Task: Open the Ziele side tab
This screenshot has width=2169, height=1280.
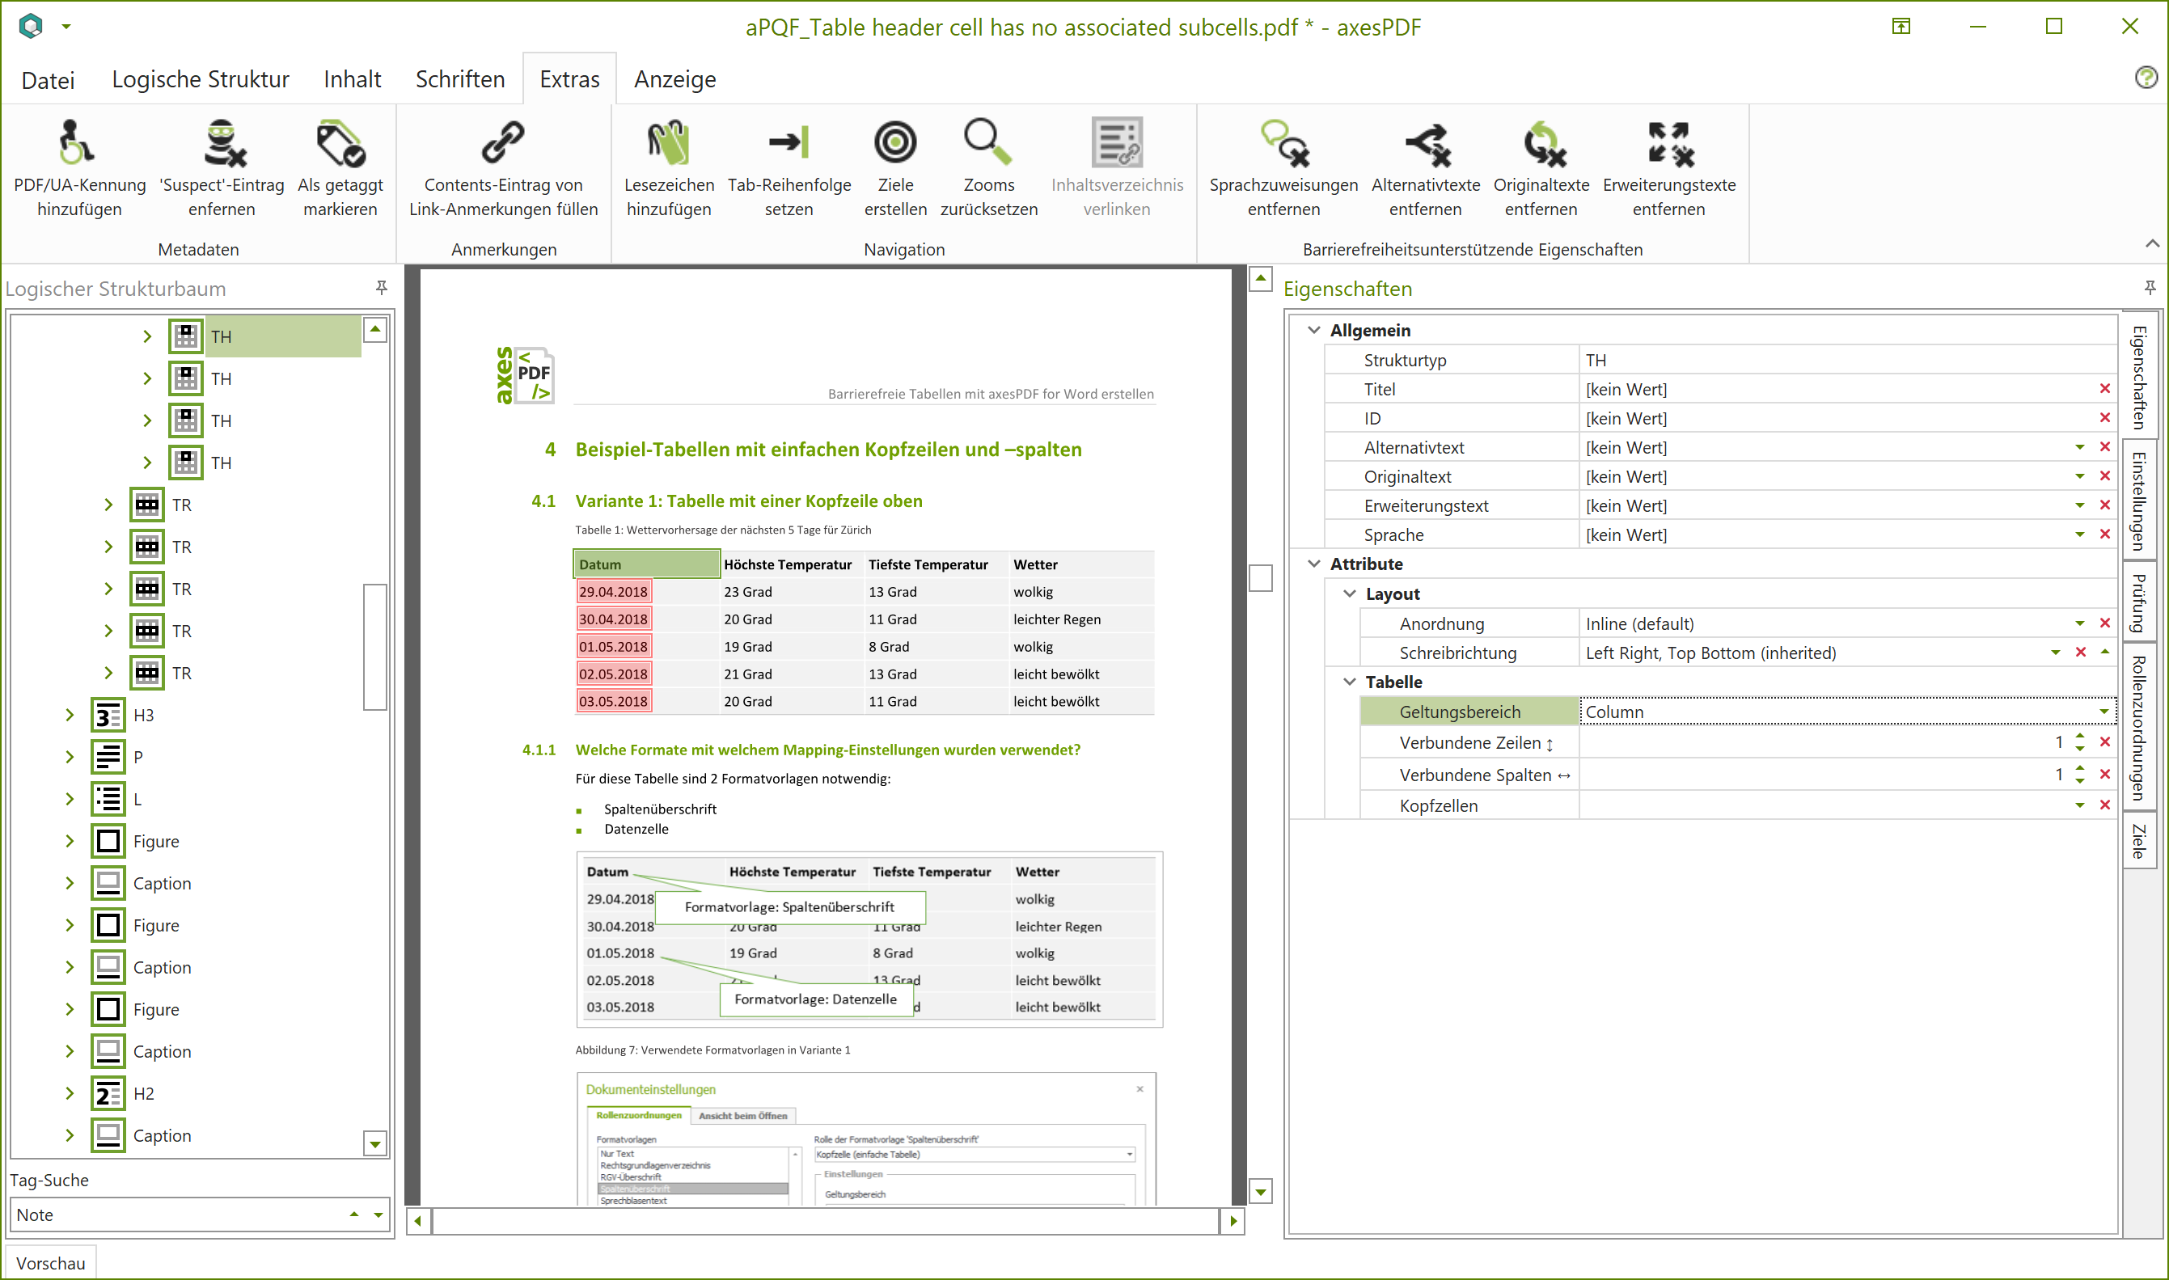Action: pos(2139,840)
